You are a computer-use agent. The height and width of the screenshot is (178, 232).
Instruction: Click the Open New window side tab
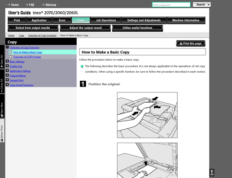2,106
